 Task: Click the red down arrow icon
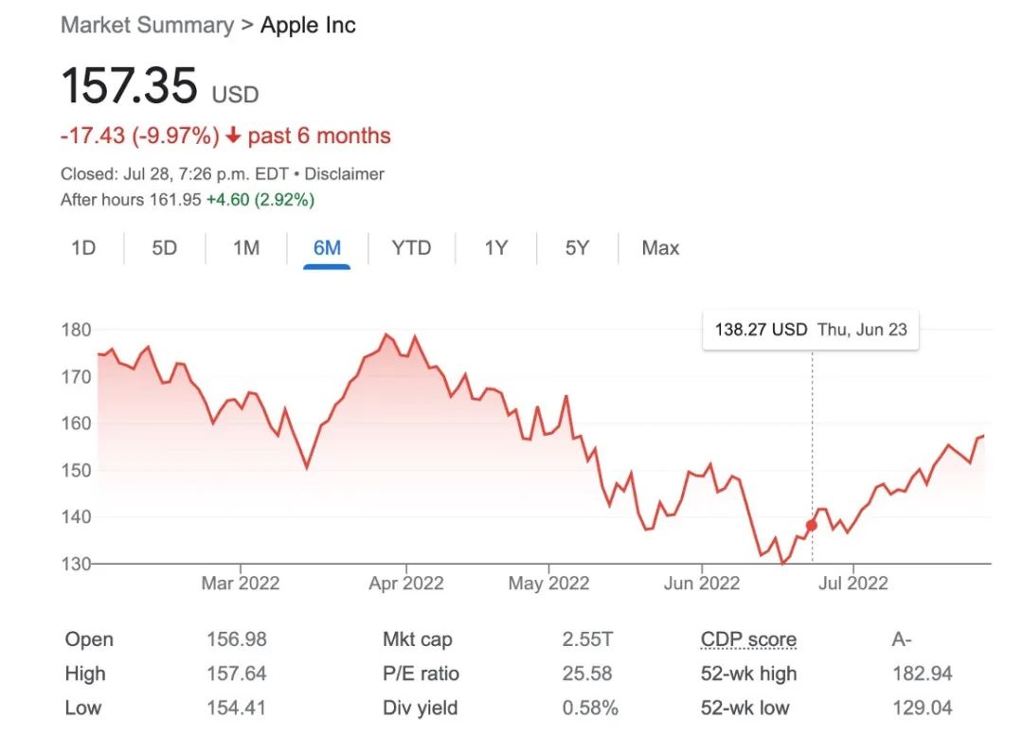tap(233, 136)
